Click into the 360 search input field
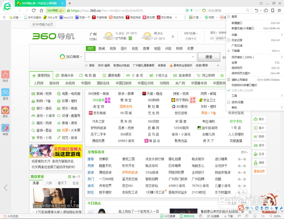 [139, 57]
